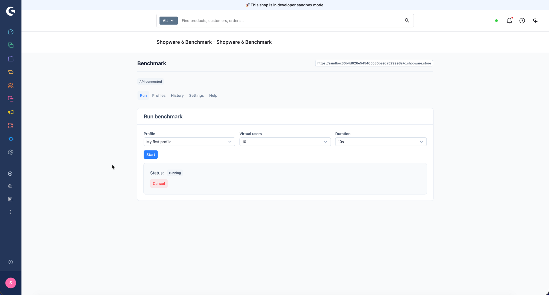549x295 pixels.
Task: Switch to the Run tab
Action: coord(143,96)
